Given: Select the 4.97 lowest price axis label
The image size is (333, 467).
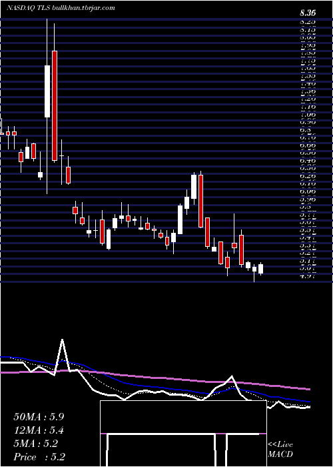Looking at the screenshot, I should [308, 276].
